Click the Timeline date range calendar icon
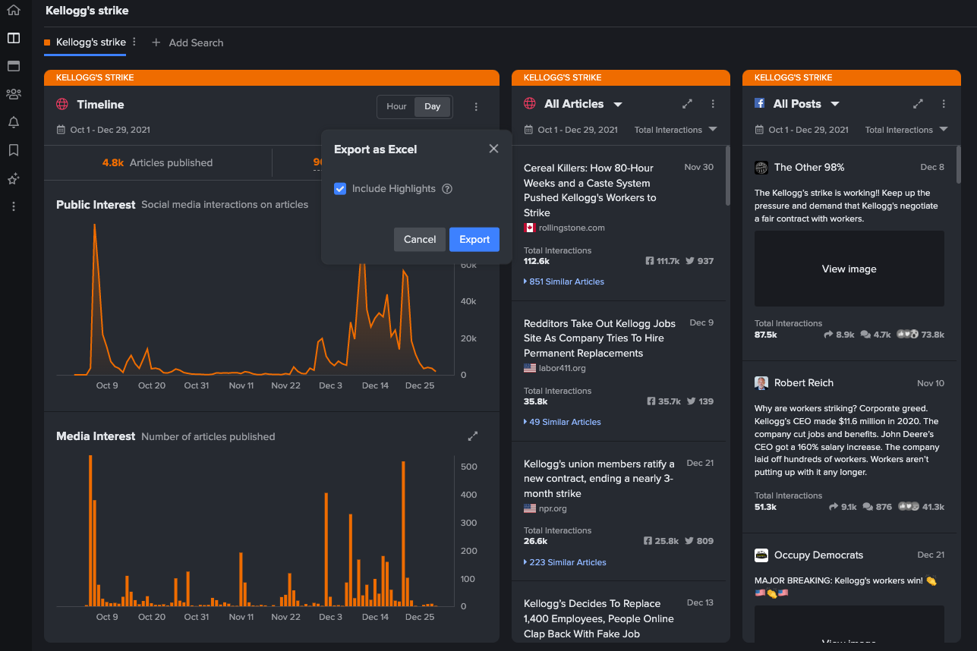The width and height of the screenshot is (977, 651). (x=61, y=130)
